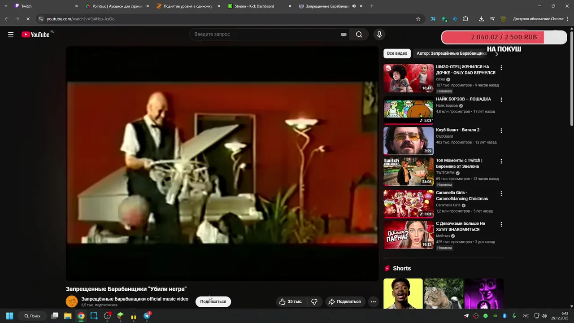Open Chrome downloads icon
Image resolution: width=574 pixels, height=323 pixels.
coord(481,19)
